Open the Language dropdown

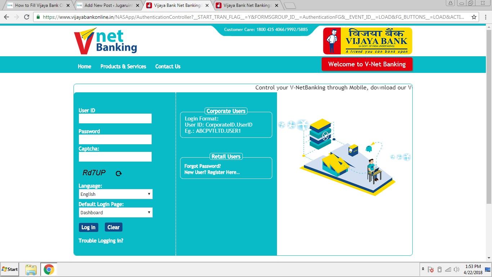click(116, 194)
